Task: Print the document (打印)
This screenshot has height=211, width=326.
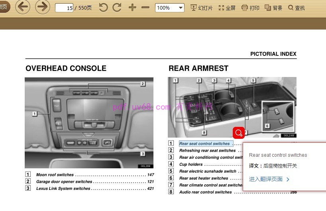Action: (x=250, y=8)
